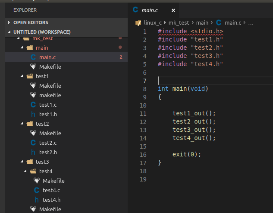Click the icon of lowercase makefile in test1
Image resolution: width=273 pixels, height=213 pixels.
click(x=33, y=95)
